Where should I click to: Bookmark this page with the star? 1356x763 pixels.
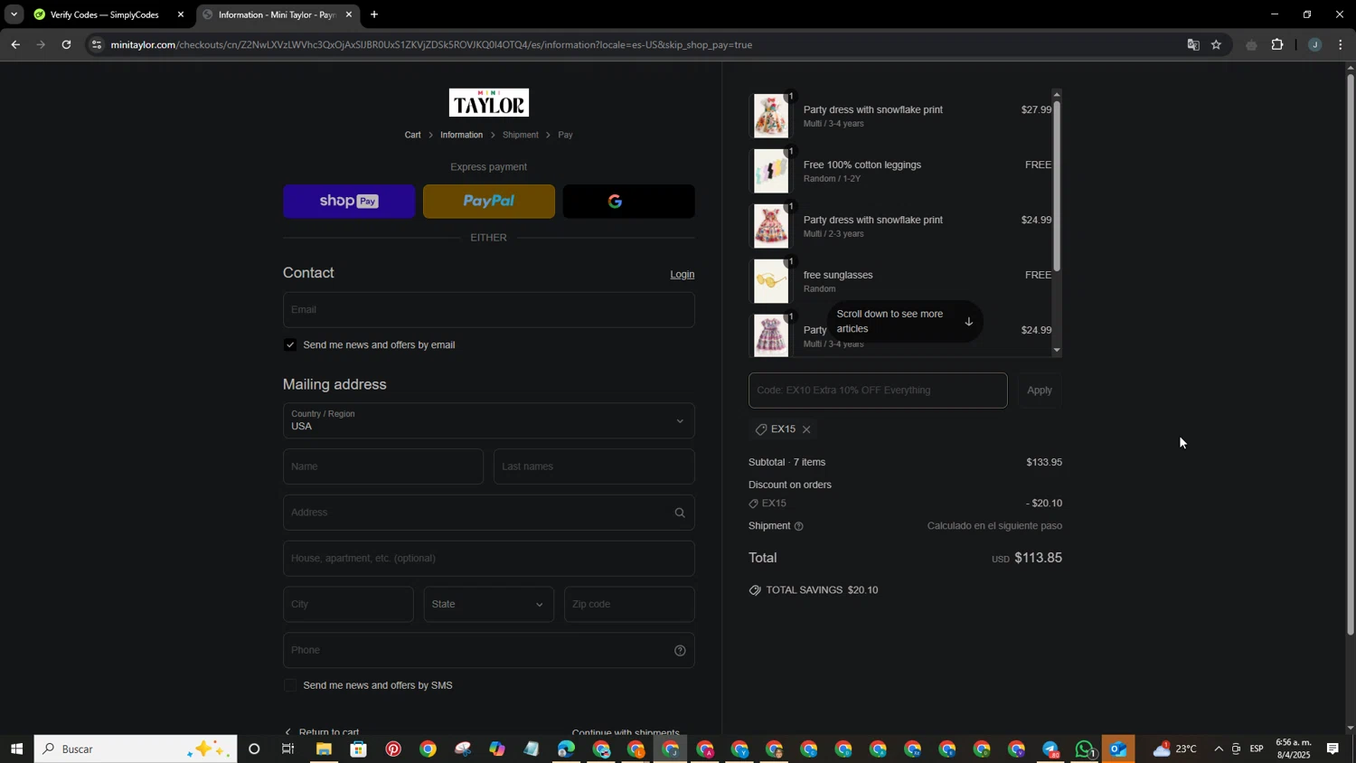point(1217,44)
